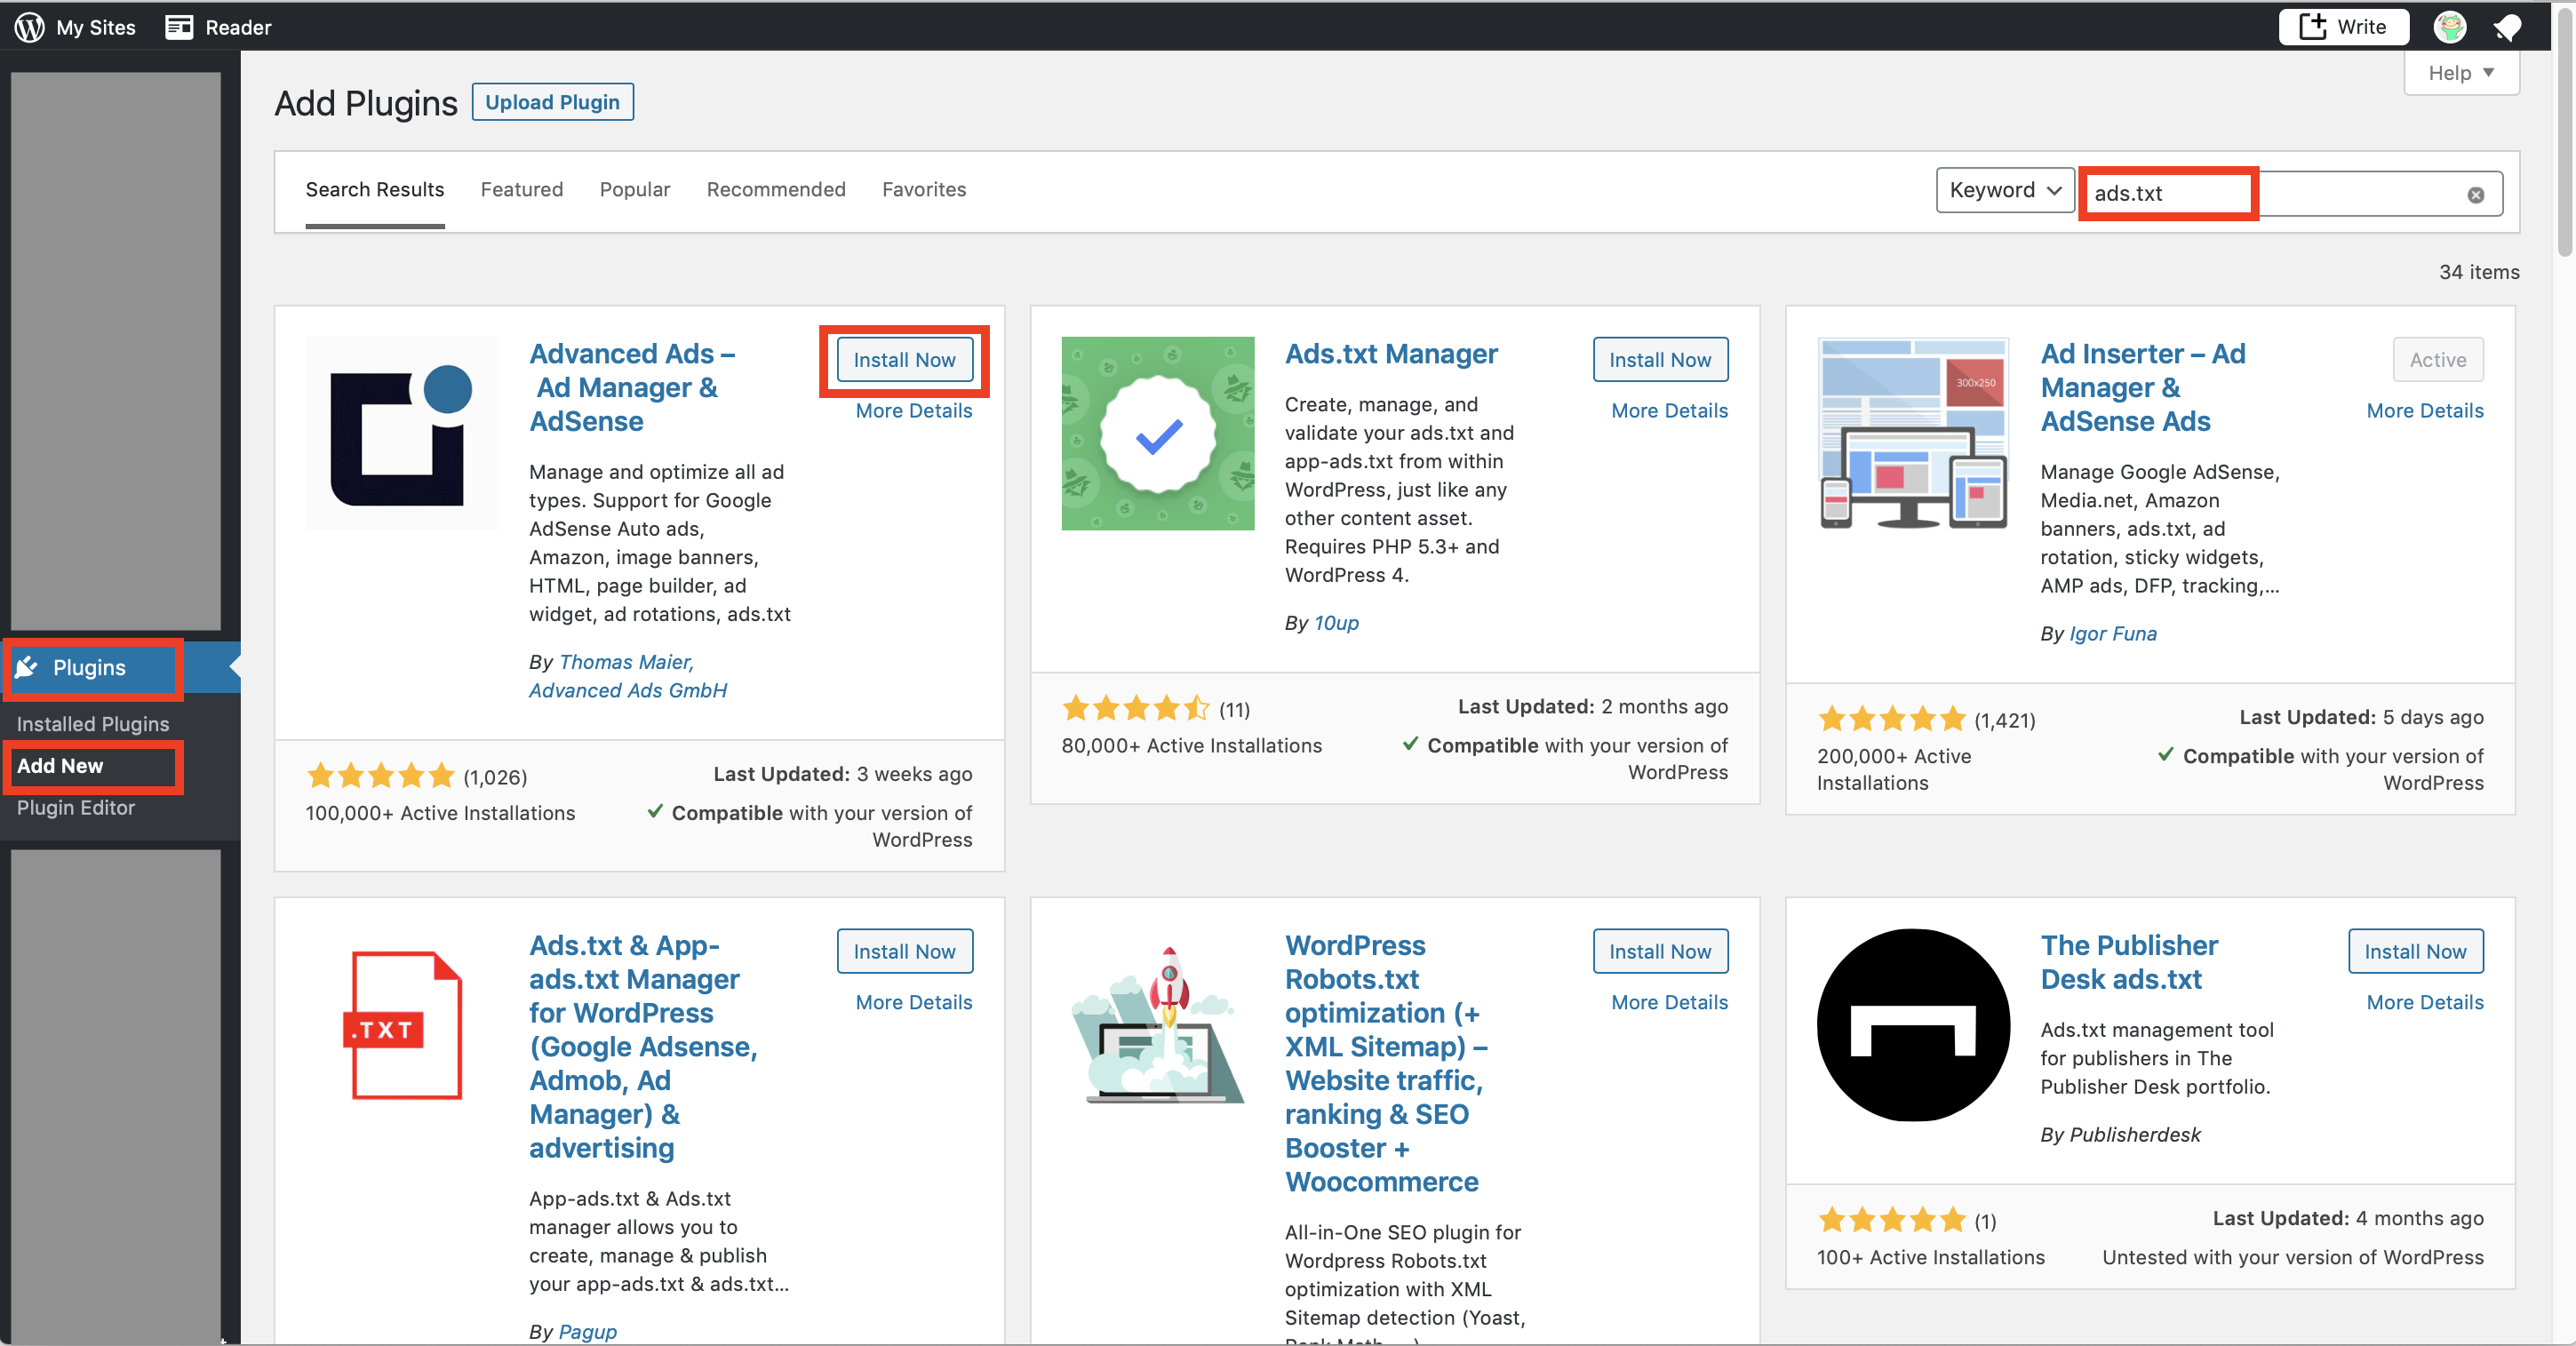Switch to the Search Results tab
The width and height of the screenshot is (2576, 1346).
point(375,190)
